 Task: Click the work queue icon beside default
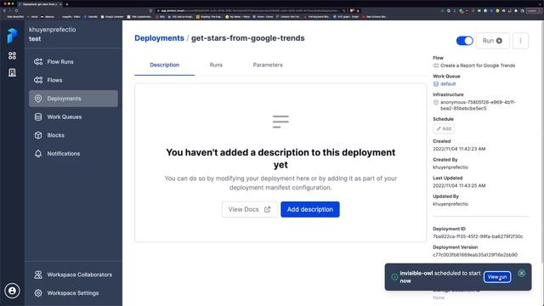[436, 84]
